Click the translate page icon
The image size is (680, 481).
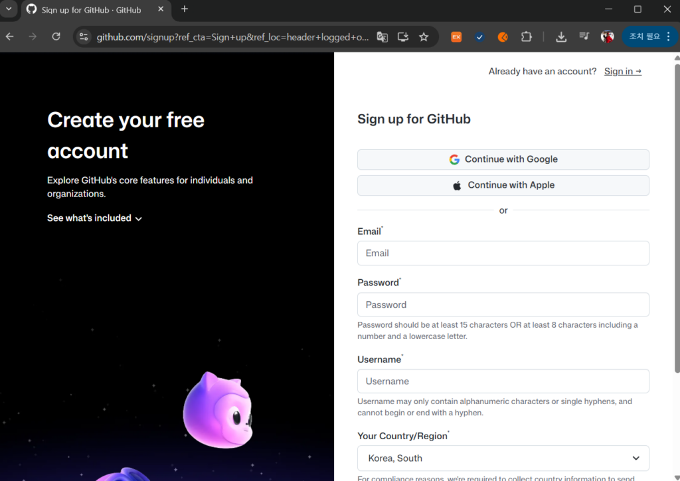coord(382,37)
